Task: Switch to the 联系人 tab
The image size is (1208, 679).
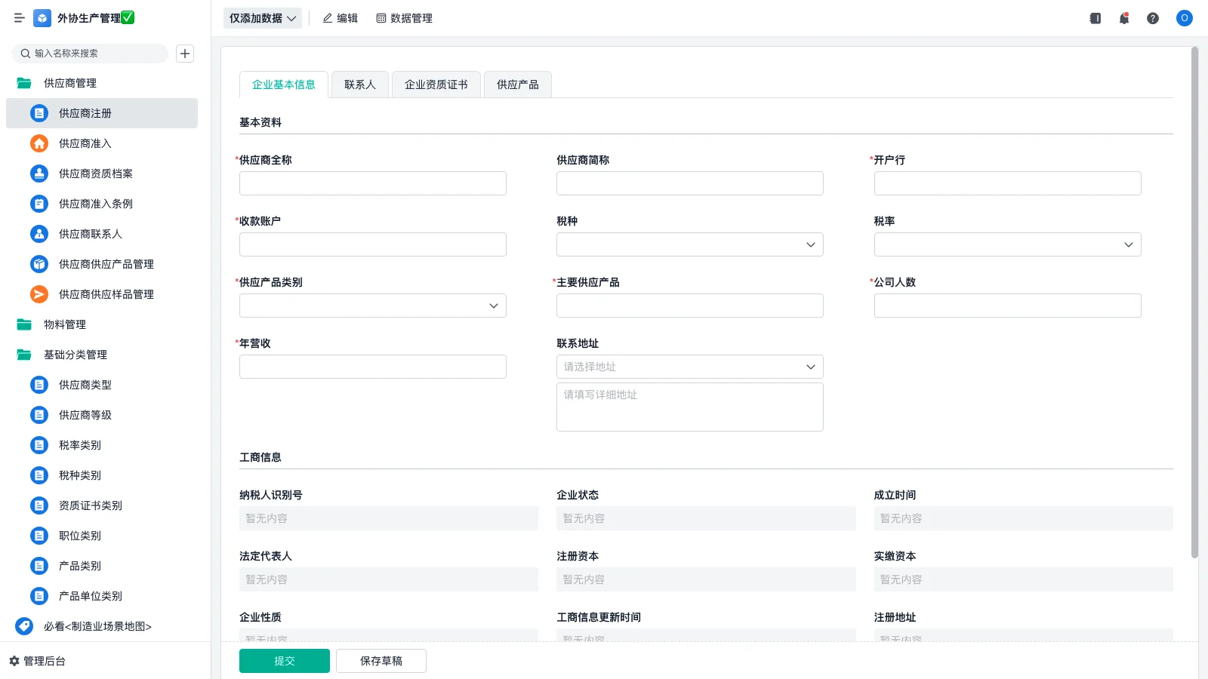Action: click(359, 84)
